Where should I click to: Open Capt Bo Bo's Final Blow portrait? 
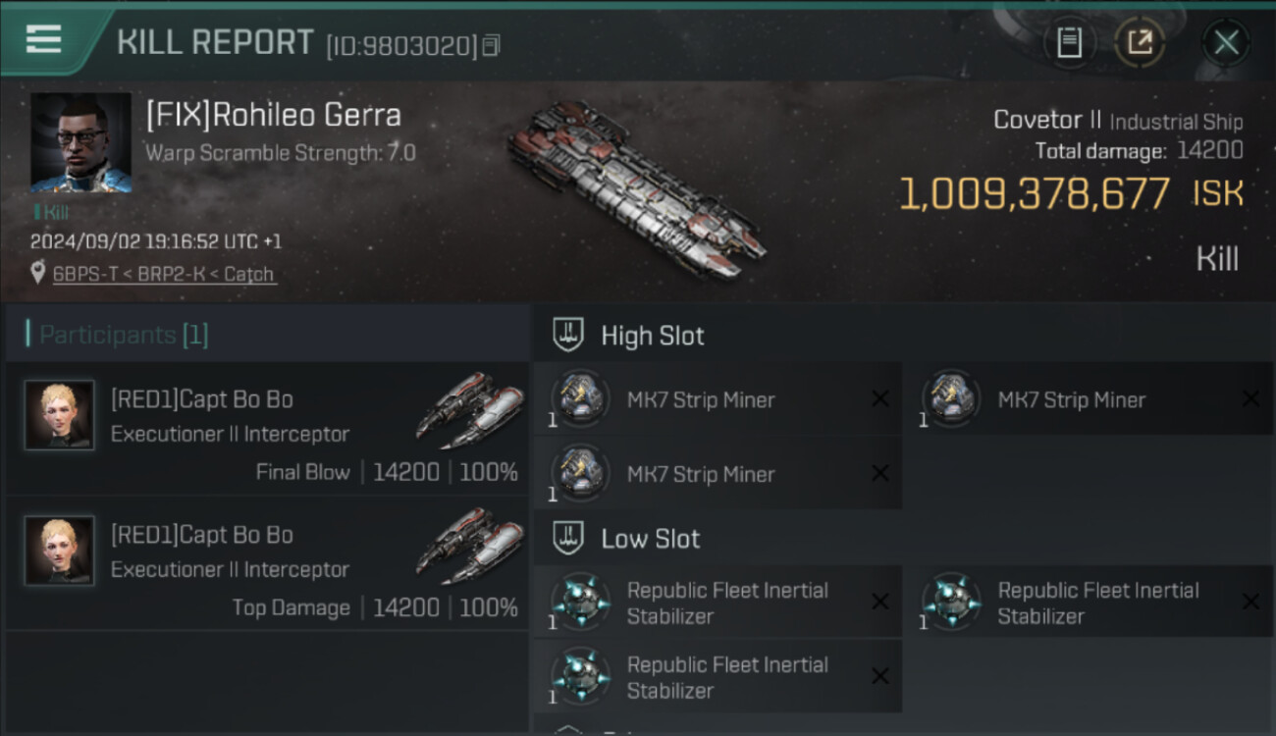(60, 415)
